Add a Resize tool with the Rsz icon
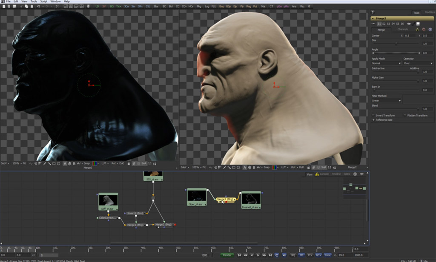436x262 pixels. click(302, 6)
